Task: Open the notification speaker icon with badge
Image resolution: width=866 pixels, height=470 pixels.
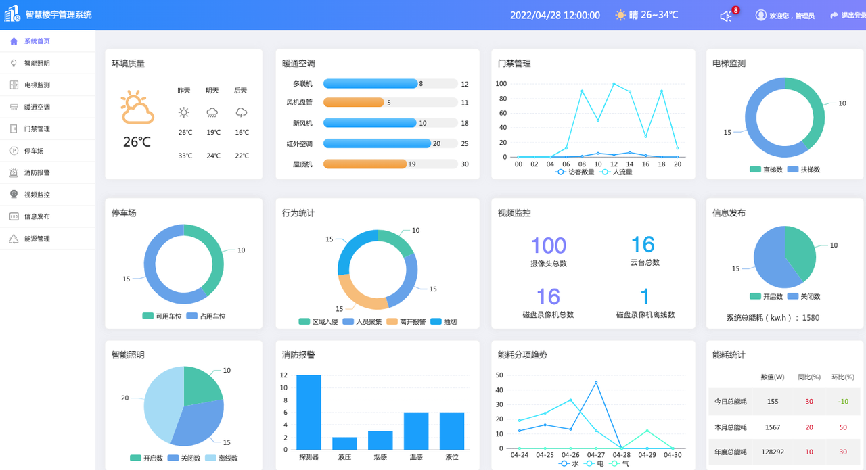Action: [726, 16]
